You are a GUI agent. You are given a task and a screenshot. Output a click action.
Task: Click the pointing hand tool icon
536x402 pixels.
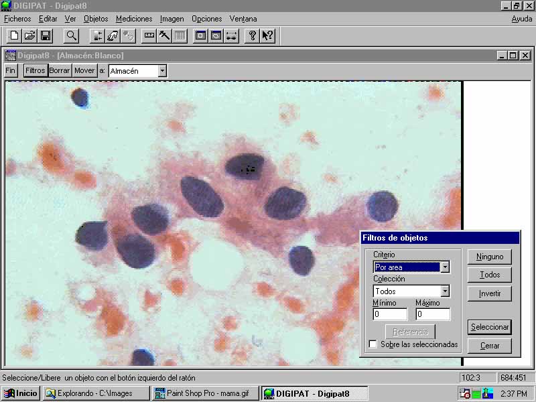pyautogui.click(x=113, y=36)
